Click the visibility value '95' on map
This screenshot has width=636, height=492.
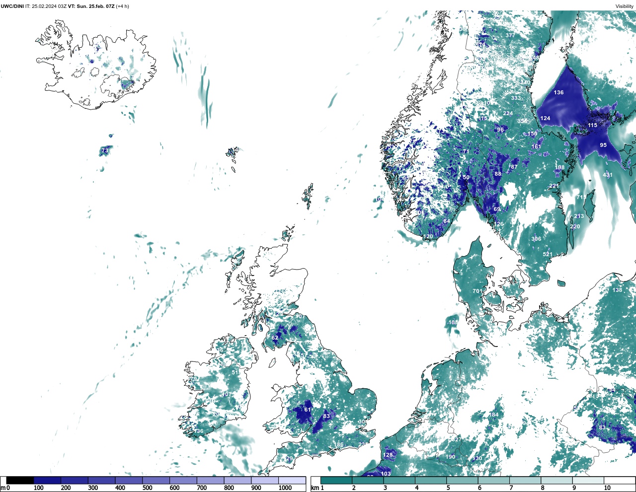[603, 145]
